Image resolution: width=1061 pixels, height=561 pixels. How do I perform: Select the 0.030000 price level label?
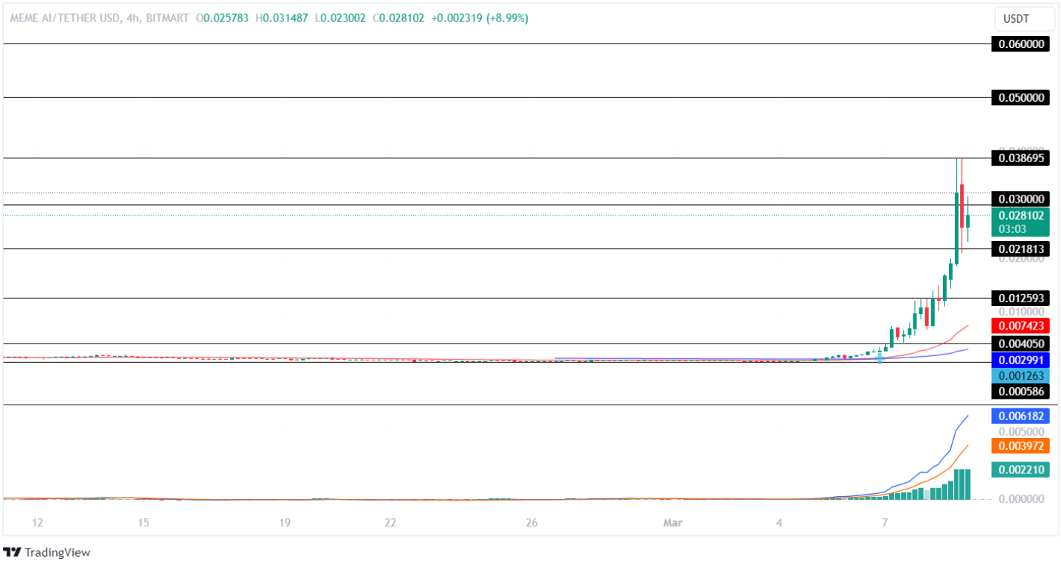(1021, 199)
